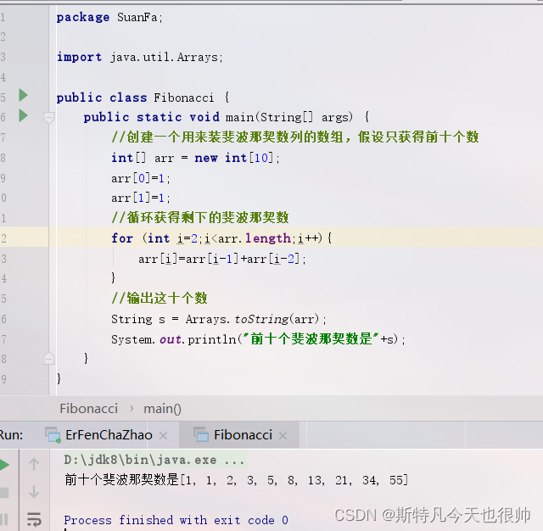Viewport: 543px width, 531px height.
Task: Run the main method from its gutter arrow
Action: coord(23,115)
